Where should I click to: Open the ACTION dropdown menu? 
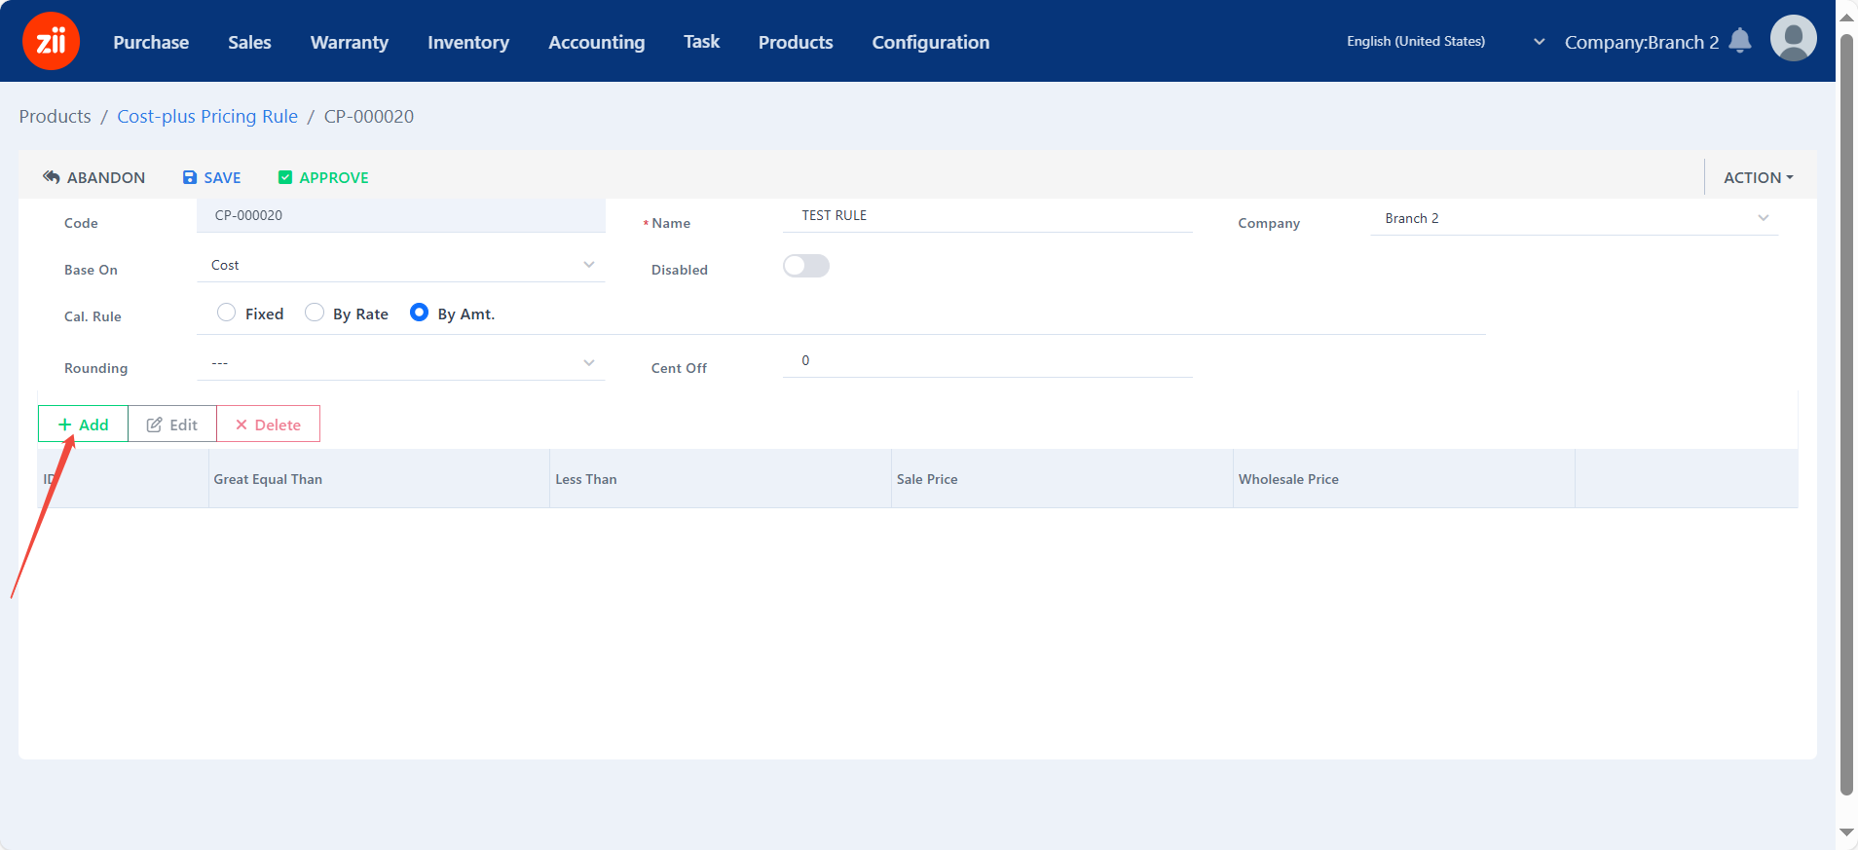1758,177
